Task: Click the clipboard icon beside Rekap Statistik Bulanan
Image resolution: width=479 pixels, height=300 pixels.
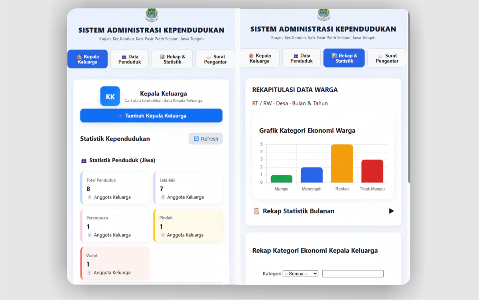Action: pyautogui.click(x=256, y=211)
